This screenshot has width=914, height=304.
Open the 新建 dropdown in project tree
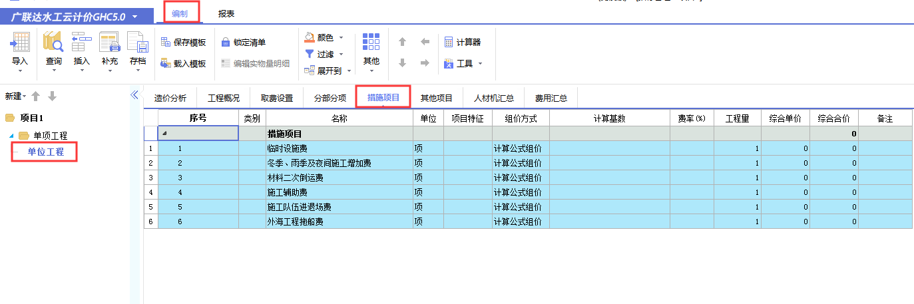15,96
